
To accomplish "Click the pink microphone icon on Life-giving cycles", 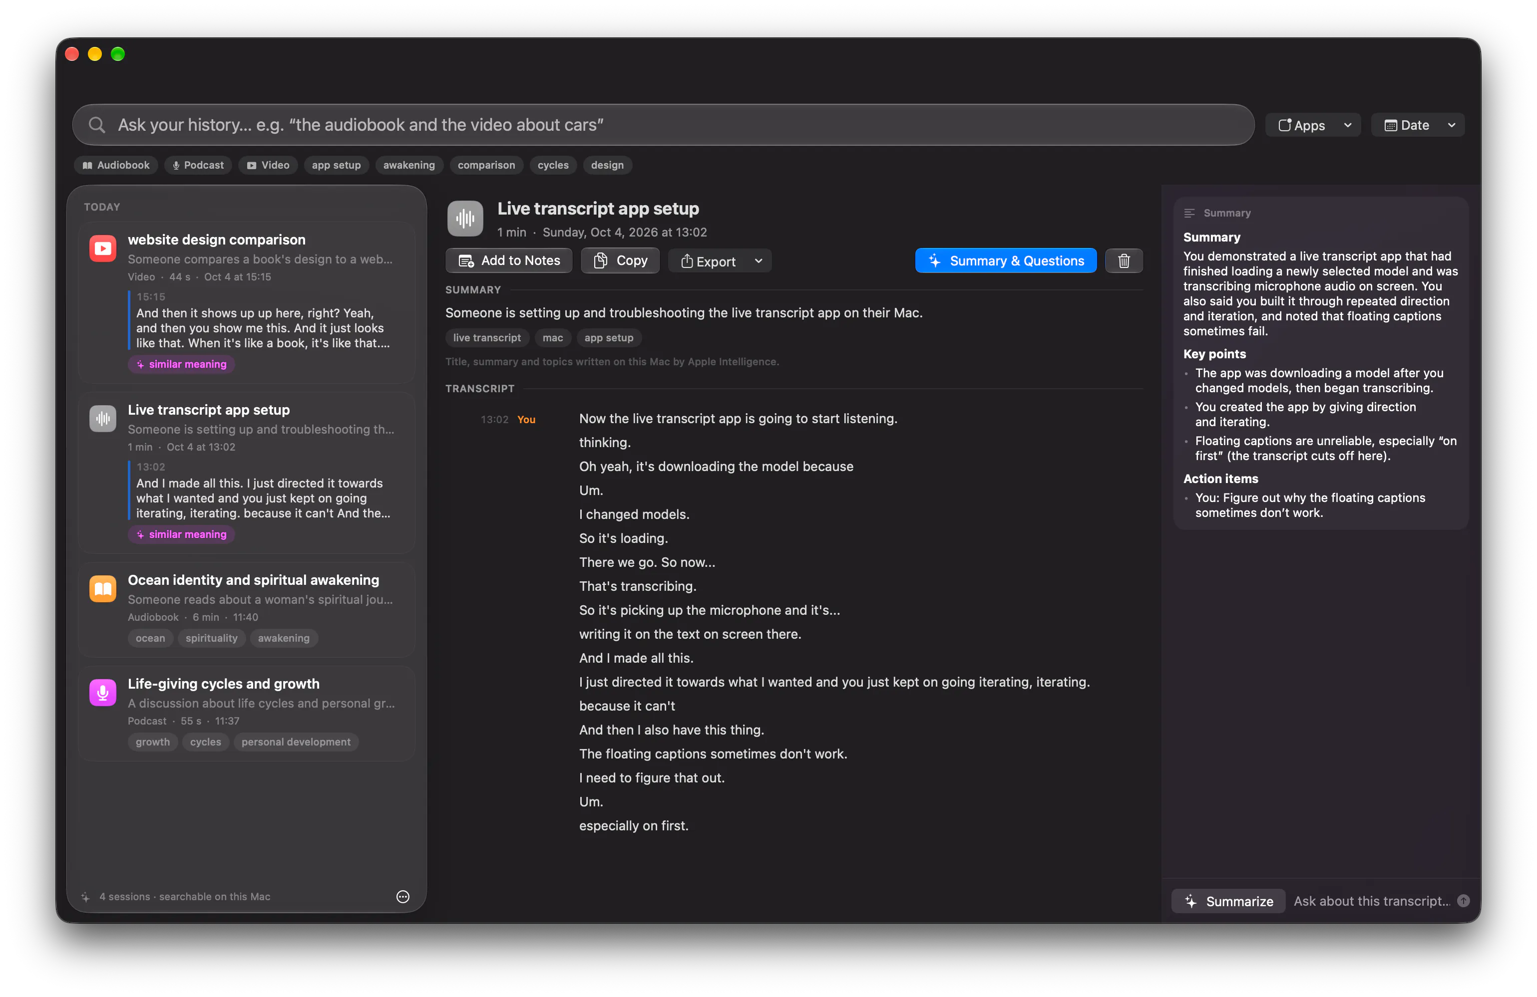I will click(x=103, y=693).
